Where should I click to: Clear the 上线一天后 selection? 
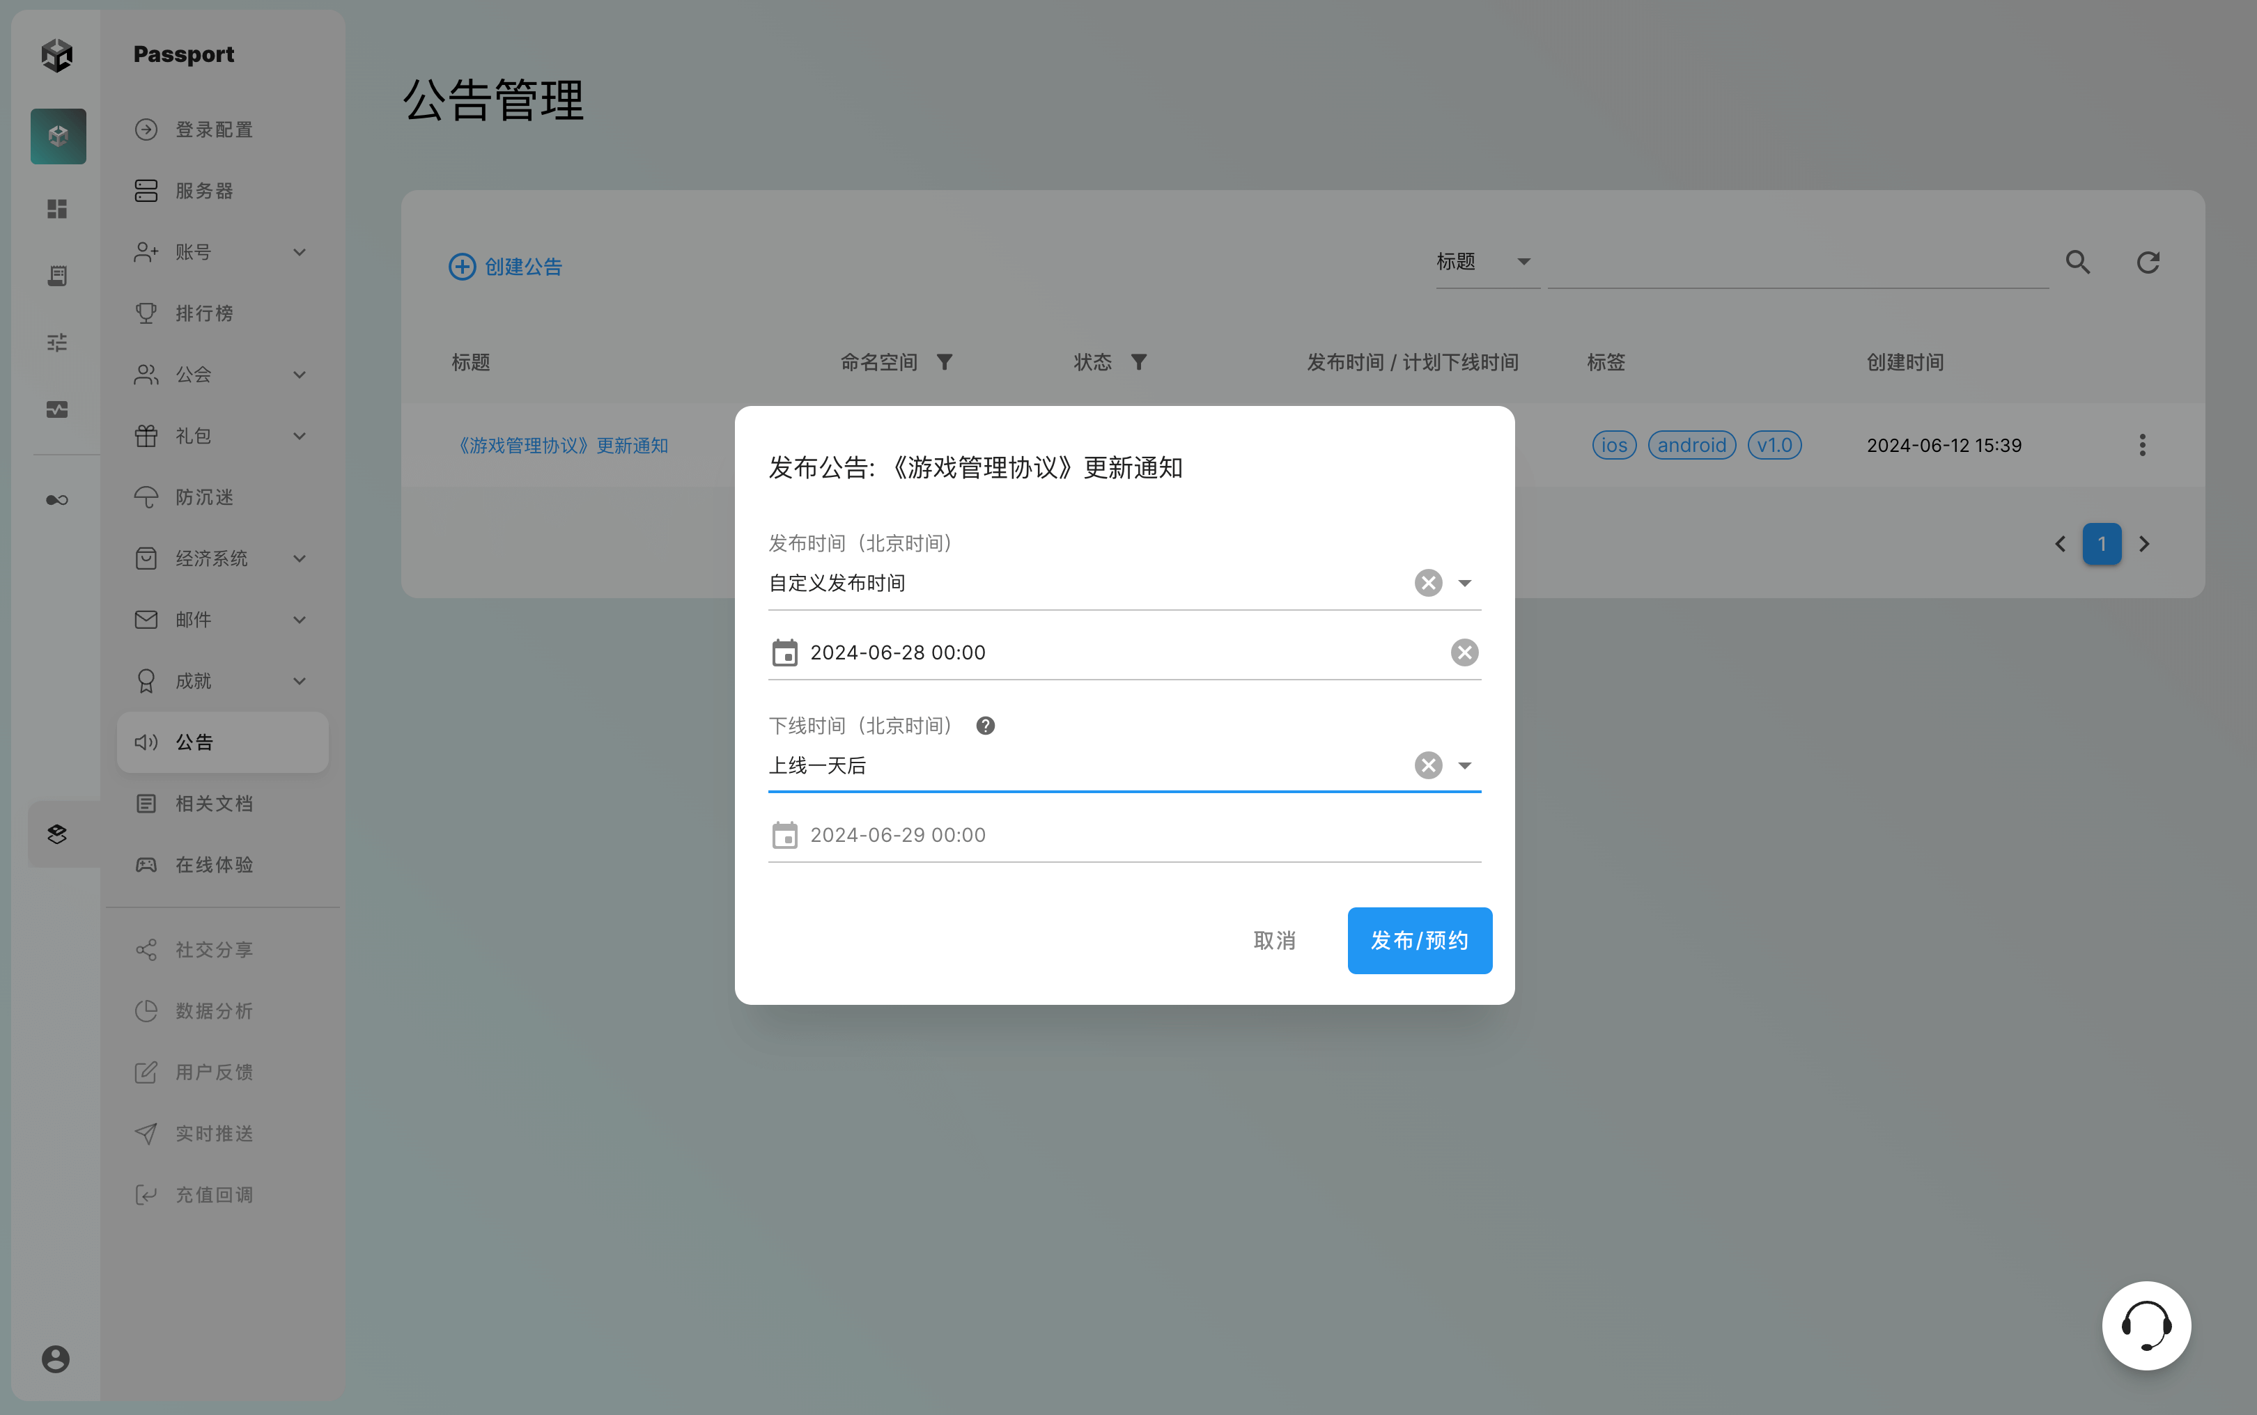tap(1427, 765)
